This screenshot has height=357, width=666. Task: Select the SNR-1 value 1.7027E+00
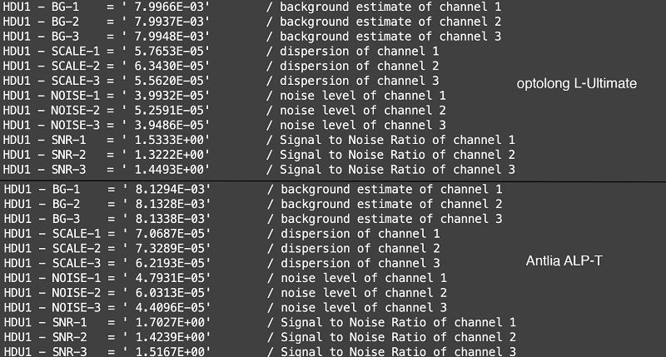click(x=171, y=323)
